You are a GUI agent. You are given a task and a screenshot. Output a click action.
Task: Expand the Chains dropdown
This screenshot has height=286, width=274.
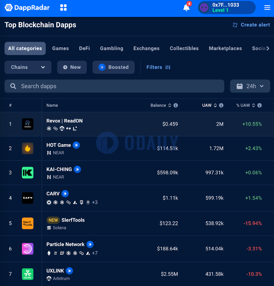28,67
